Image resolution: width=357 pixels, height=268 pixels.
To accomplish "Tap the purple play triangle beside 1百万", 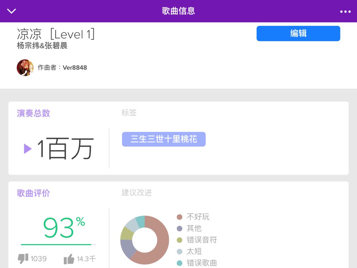I will tap(28, 149).
